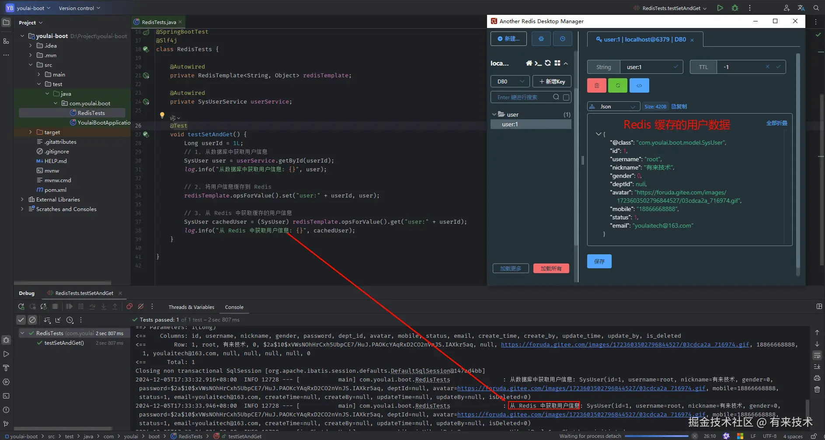Click the Debug tool window bug icon in left stripe
Image resolution: width=825 pixels, height=440 pixels.
point(6,340)
